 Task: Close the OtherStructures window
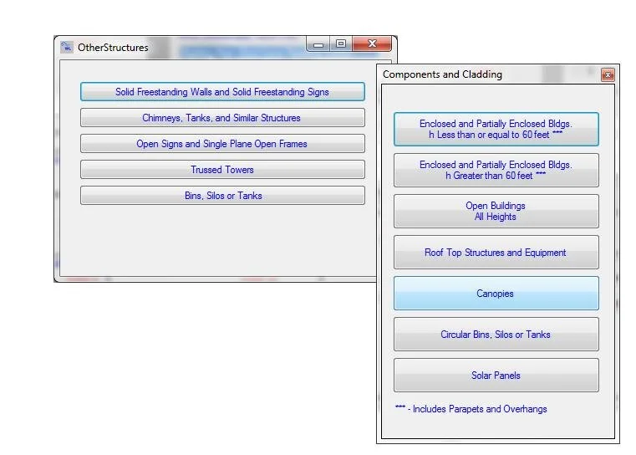tap(372, 43)
